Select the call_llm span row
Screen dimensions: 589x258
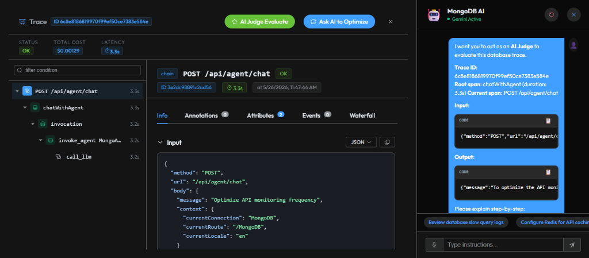pyautogui.click(x=78, y=157)
